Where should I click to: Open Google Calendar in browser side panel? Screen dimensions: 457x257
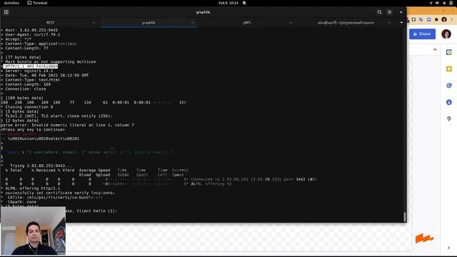(449, 52)
